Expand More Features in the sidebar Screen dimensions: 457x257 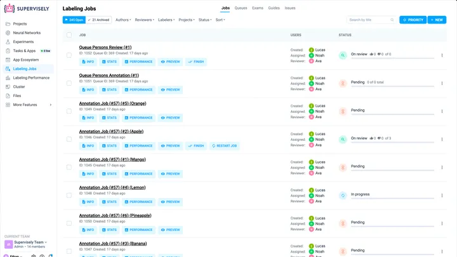click(29, 105)
